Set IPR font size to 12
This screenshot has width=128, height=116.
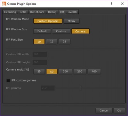[52, 42]
